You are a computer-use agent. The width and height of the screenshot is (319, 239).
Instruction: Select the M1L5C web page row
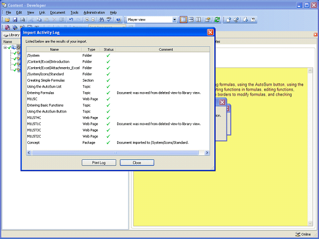(x=118, y=99)
